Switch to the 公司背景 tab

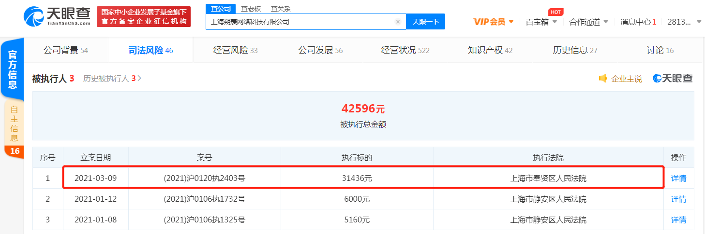tap(66, 50)
